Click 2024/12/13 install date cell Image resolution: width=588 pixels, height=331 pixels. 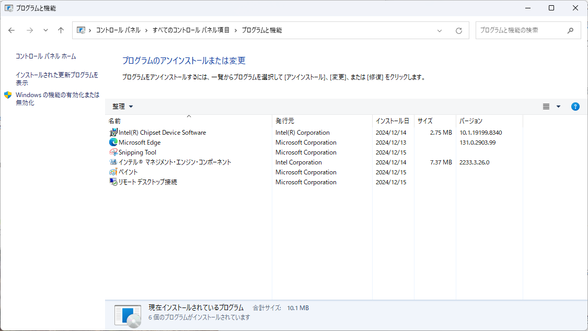click(x=391, y=143)
